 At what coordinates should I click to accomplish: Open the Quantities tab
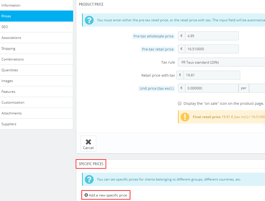36,70
